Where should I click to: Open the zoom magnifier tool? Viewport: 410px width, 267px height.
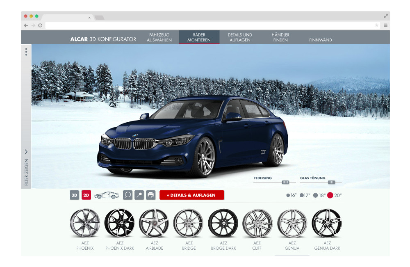(x=128, y=195)
